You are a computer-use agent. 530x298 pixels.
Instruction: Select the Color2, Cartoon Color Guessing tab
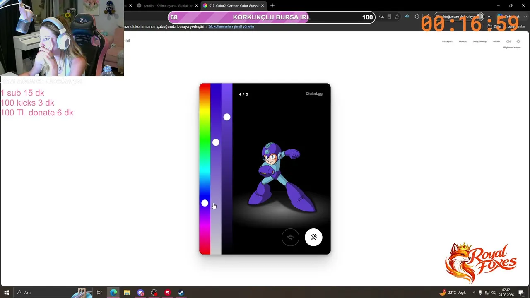[x=233, y=6]
